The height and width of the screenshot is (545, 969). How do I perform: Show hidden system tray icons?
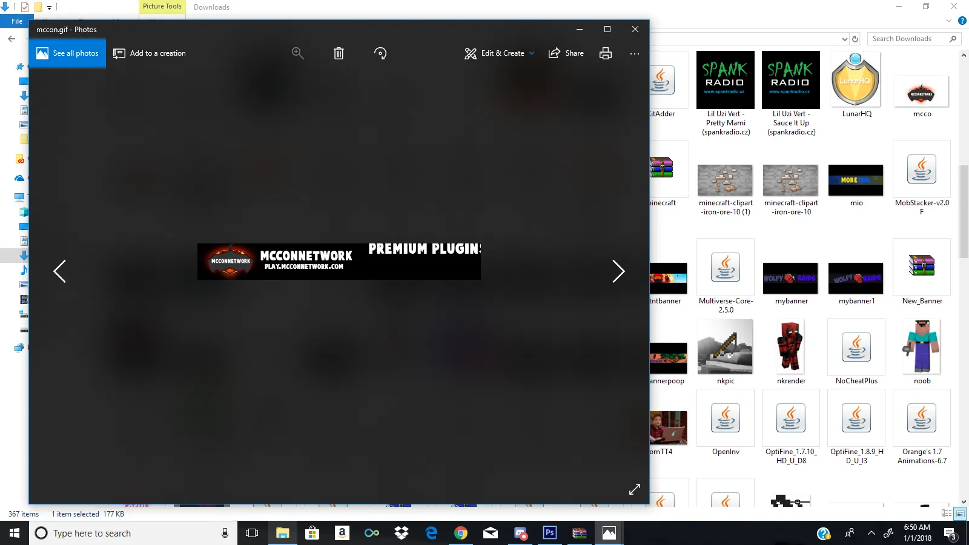(x=871, y=533)
